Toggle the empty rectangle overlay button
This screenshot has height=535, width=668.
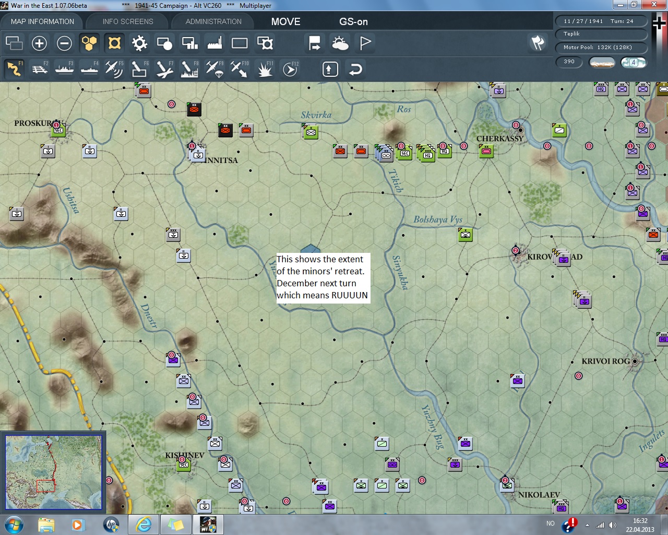(240, 43)
